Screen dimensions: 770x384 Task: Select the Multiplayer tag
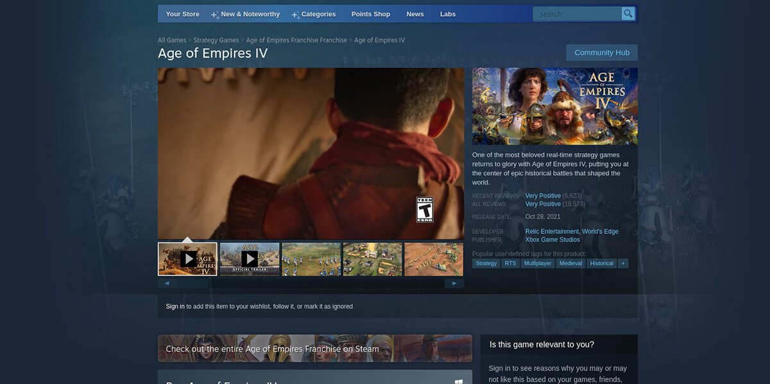(x=538, y=263)
